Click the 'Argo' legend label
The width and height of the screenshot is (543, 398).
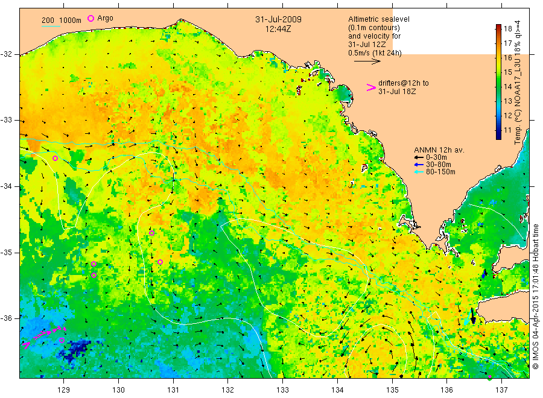pyautogui.click(x=105, y=18)
